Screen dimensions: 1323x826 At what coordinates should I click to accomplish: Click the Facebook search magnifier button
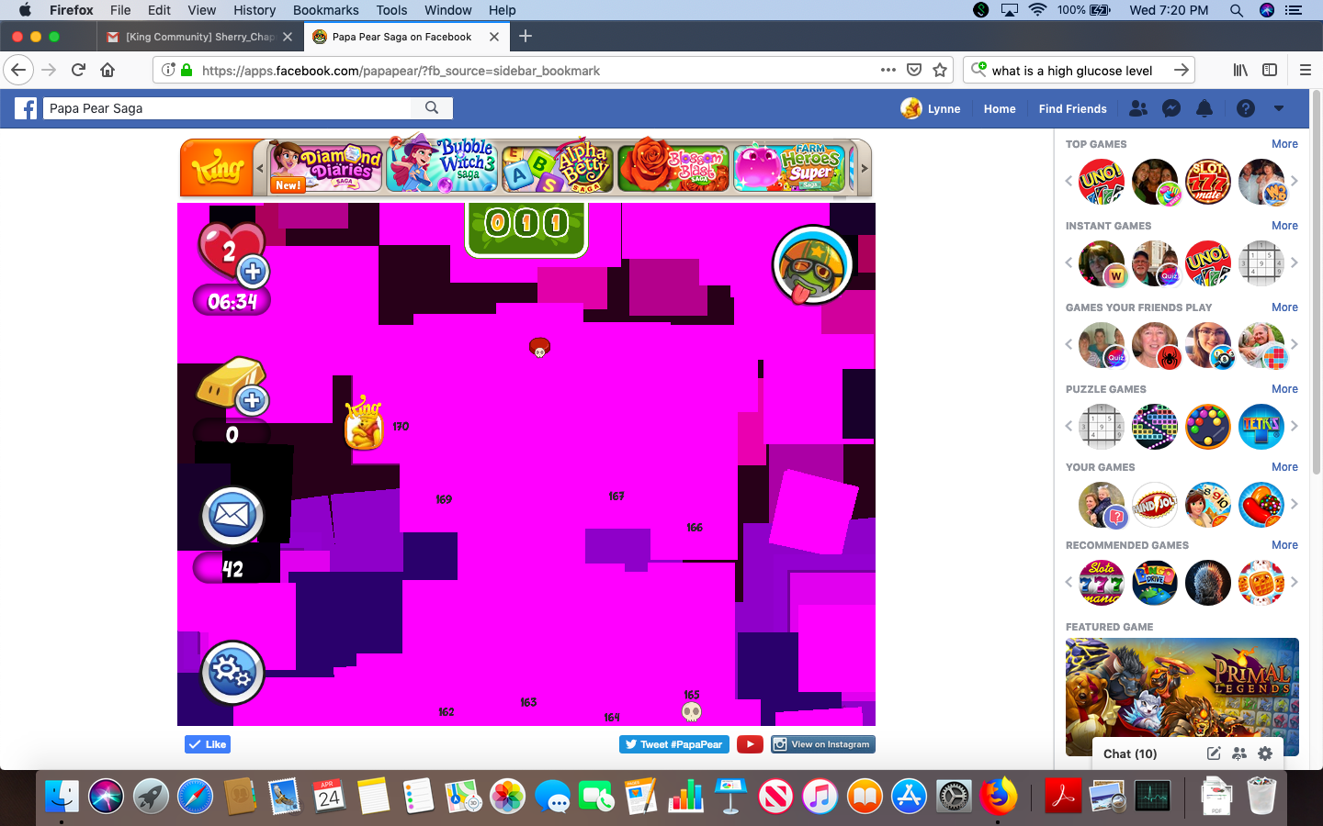tap(432, 108)
